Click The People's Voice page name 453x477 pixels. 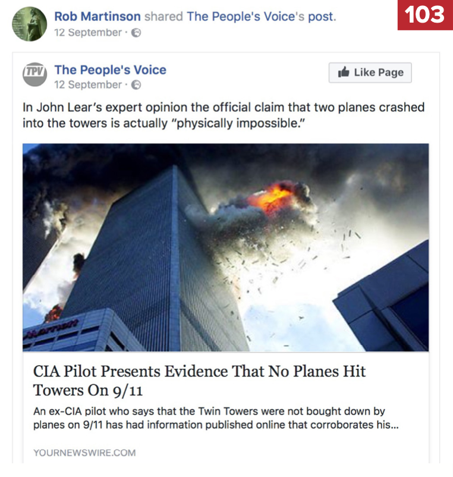click(111, 70)
